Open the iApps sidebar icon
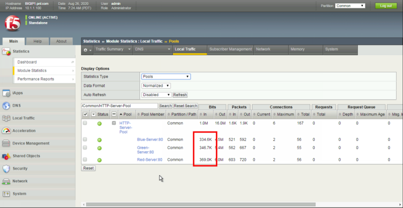The height and width of the screenshot is (208, 403). pyautogui.click(x=6, y=93)
